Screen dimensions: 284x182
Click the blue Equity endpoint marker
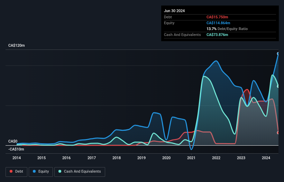[278, 54]
